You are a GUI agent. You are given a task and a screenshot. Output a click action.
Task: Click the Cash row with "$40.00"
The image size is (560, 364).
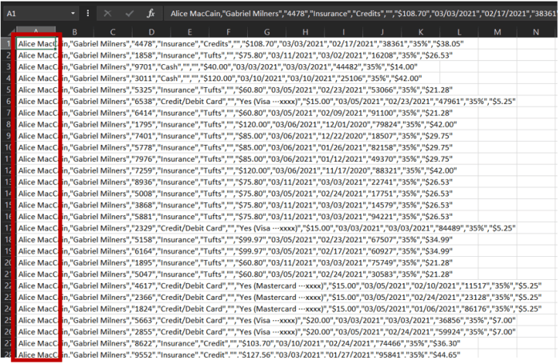pos(218,66)
